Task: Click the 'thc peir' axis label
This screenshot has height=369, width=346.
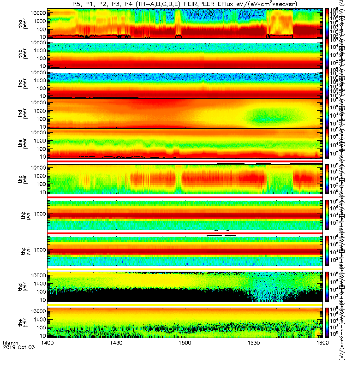Action: click(26, 251)
